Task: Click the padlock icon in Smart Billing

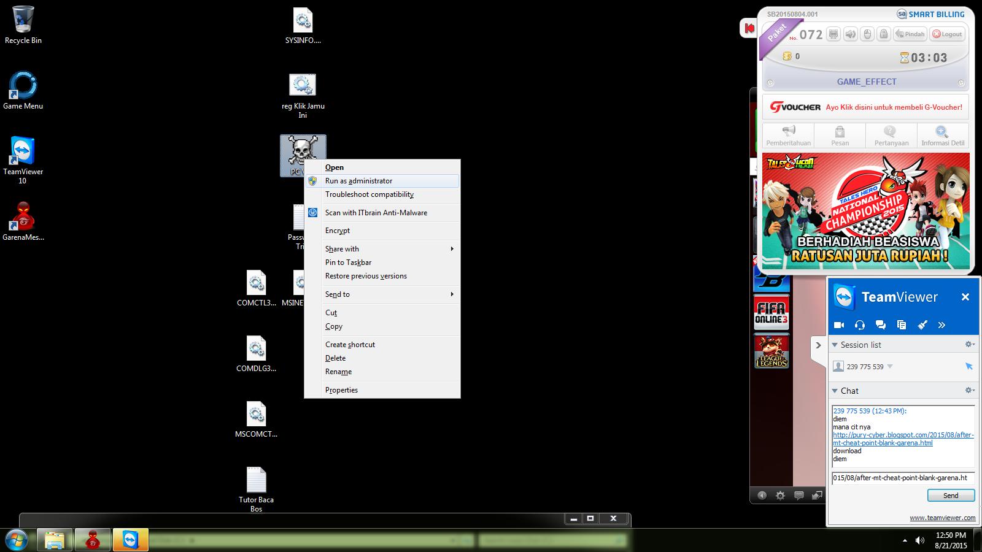Action: point(884,34)
